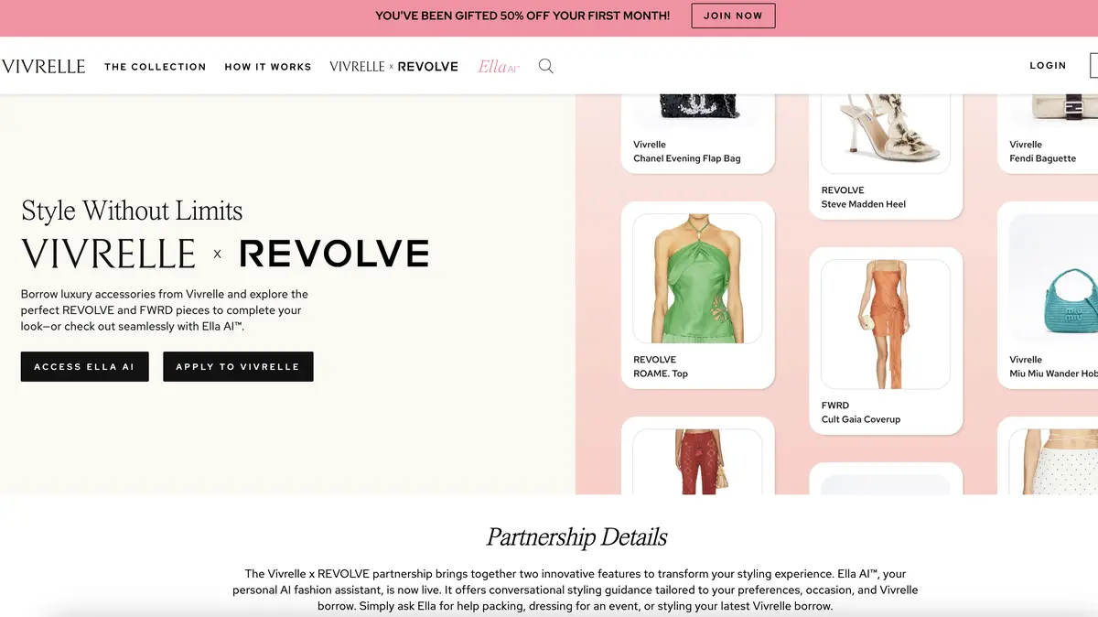Open the Ella AI logo link
Image resolution: width=1098 pixels, height=617 pixels.
point(498,66)
